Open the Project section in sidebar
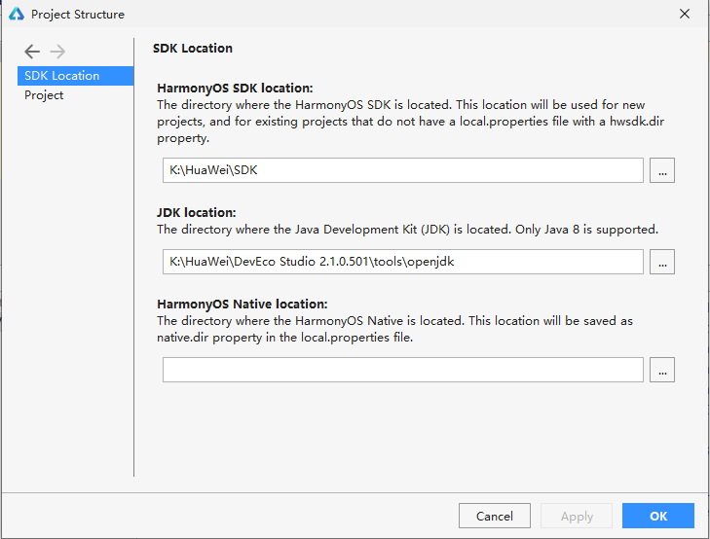This screenshot has width=710, height=539. (x=44, y=95)
